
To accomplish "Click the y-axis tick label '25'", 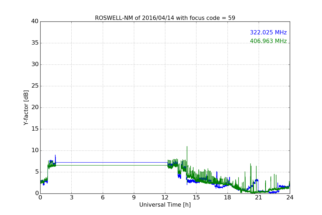I will 35,86.
